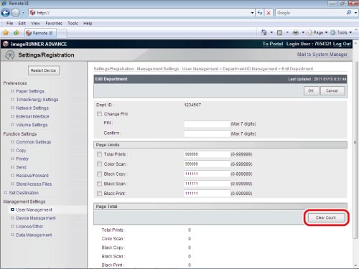This screenshot has width=359, height=269.
Task: Click the imageRUNNER ADVANCE logo icon
Action: (6, 44)
